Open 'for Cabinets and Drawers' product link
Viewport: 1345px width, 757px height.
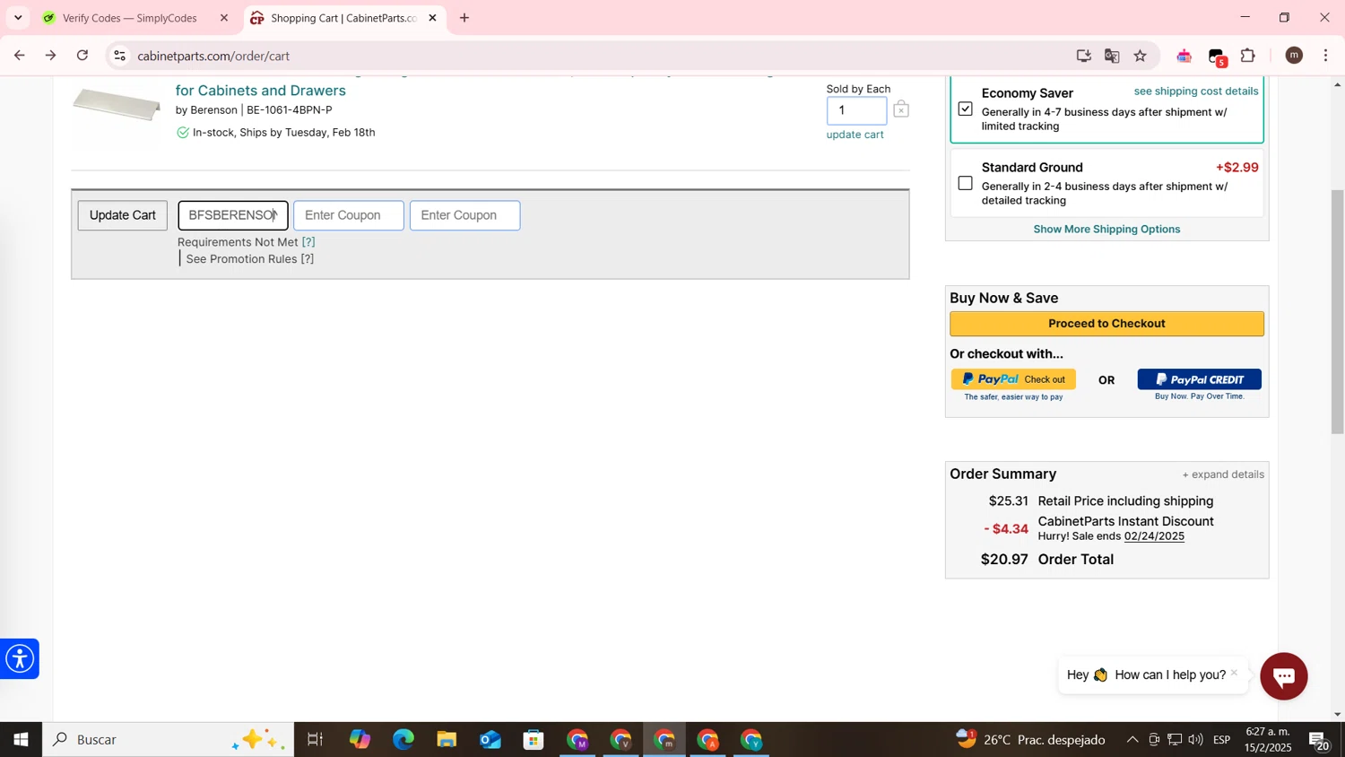261,91
